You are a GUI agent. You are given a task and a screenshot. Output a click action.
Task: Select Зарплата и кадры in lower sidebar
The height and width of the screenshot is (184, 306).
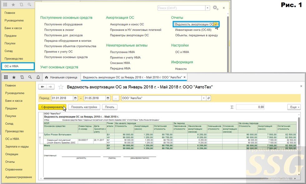point(17,146)
